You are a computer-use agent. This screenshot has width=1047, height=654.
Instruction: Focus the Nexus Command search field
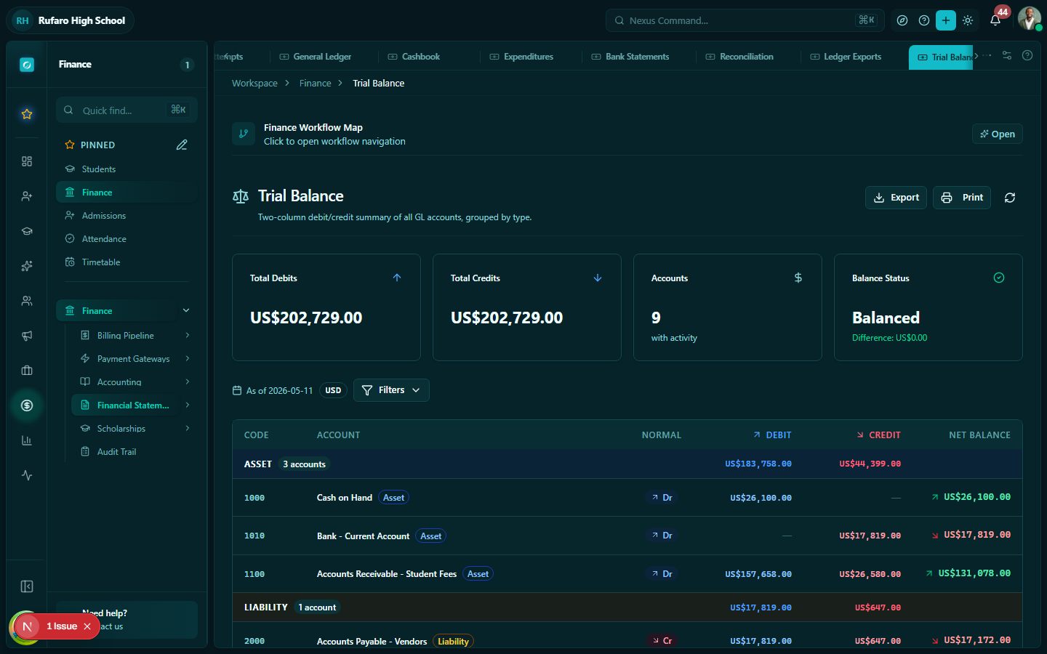(745, 20)
